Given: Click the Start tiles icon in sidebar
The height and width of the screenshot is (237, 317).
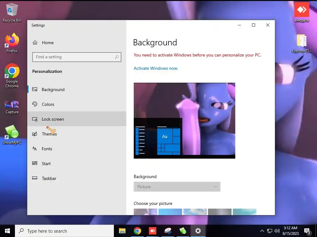Looking at the screenshot, I should (x=35, y=163).
